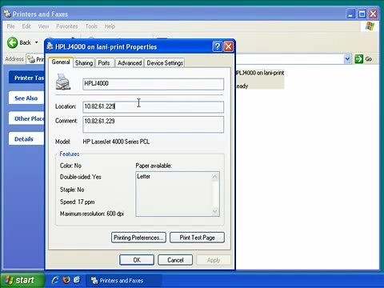Screen dimensions: 384x288
Task: Click the Go button arrow icon
Action: [359, 59]
